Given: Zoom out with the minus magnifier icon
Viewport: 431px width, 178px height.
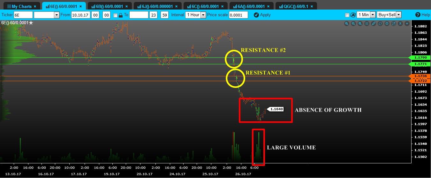Looking at the screenshot, I should tap(360, 24).
